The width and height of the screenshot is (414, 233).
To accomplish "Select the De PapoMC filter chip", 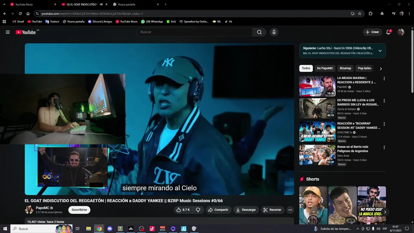I will [325, 68].
